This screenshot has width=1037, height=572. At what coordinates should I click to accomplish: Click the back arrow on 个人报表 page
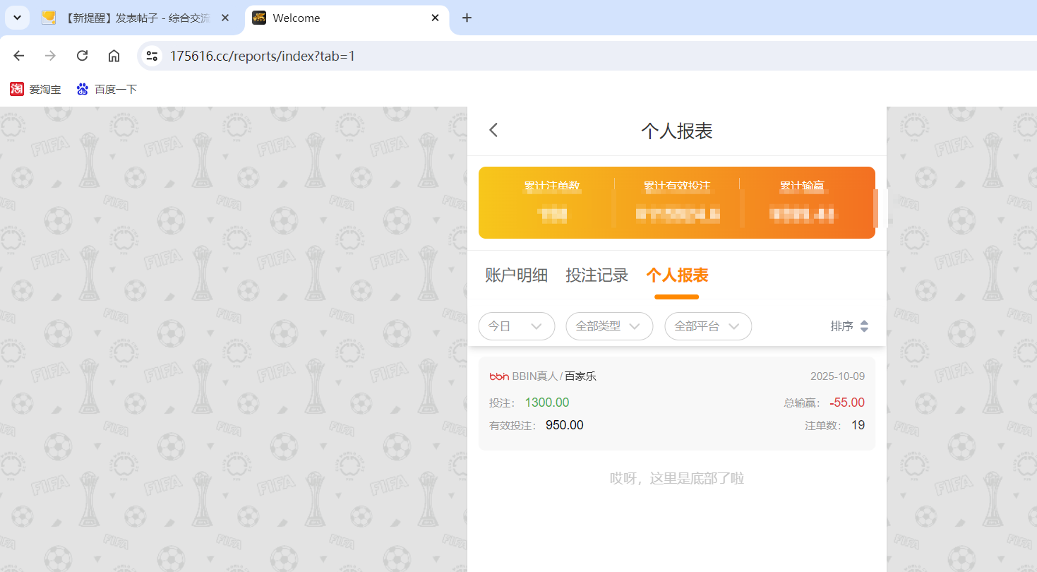pyautogui.click(x=493, y=130)
